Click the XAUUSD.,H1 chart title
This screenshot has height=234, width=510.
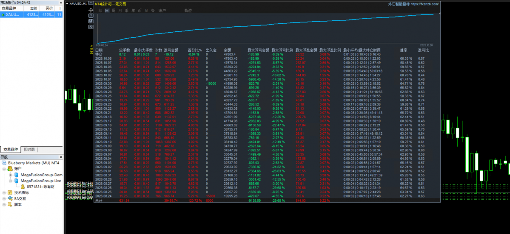[78, 3]
